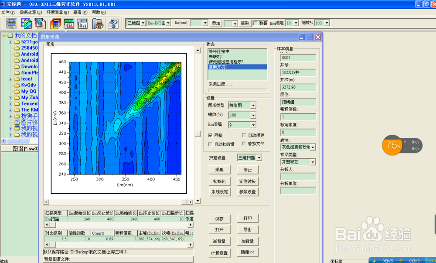Image resolution: width=436 pixels, height=263 pixels.
Task: Open the calculator toolbar icon
Action: click(x=56, y=24)
